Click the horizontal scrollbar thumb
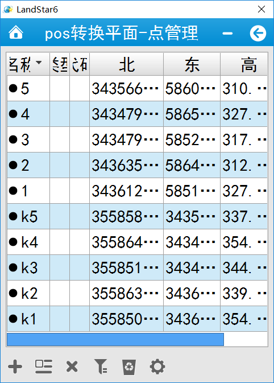The width and height of the screenshot is (274, 383). [115, 340]
